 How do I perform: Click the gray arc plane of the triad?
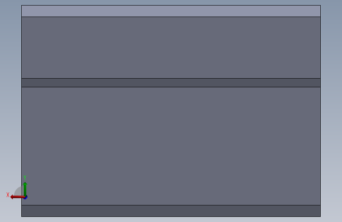point(19,192)
